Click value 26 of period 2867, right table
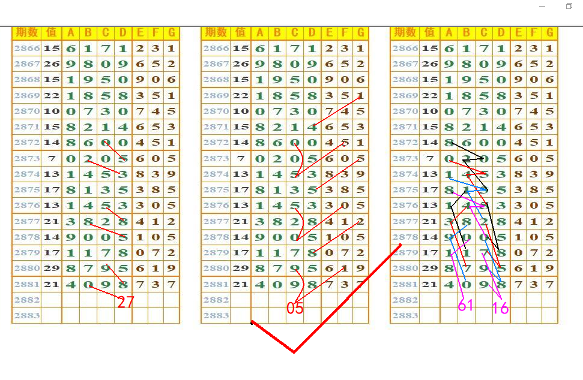 point(429,64)
